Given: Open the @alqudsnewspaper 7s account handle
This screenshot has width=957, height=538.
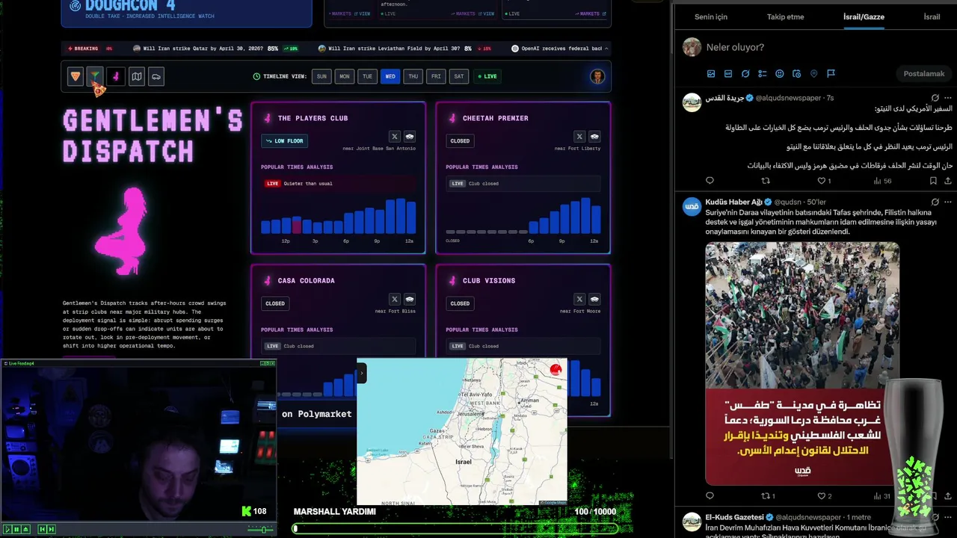Looking at the screenshot, I should 788,98.
